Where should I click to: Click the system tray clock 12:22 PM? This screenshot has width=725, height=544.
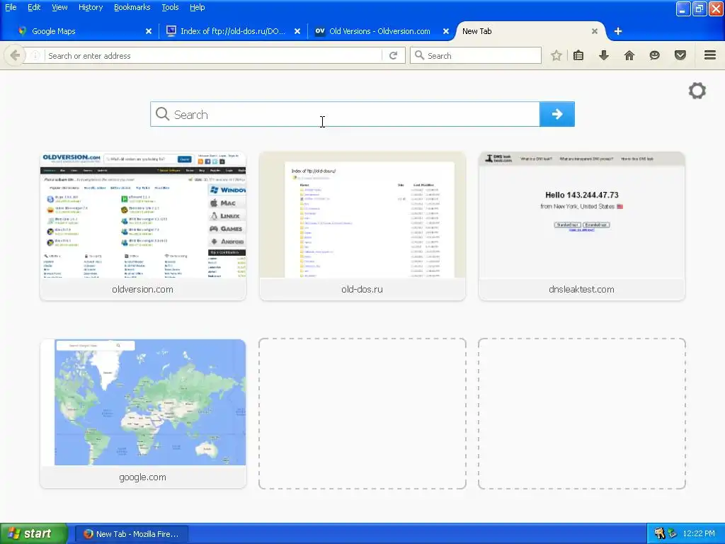(699, 533)
